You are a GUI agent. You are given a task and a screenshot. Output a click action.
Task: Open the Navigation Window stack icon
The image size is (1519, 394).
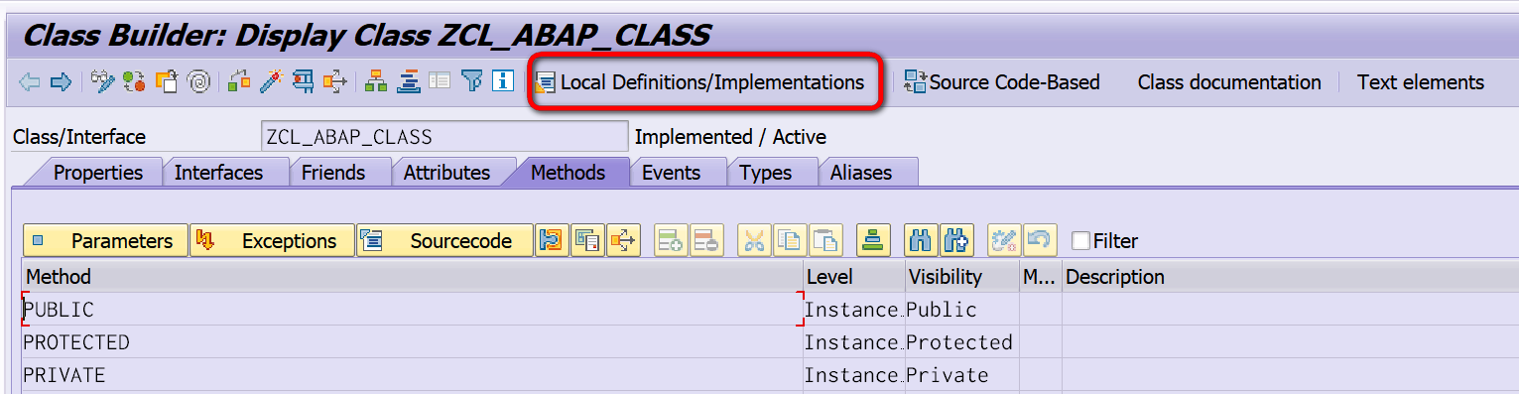408,82
